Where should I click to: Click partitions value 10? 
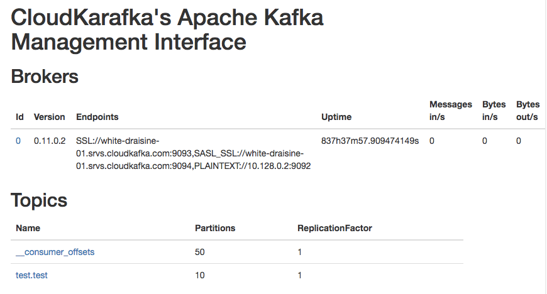[x=199, y=275]
